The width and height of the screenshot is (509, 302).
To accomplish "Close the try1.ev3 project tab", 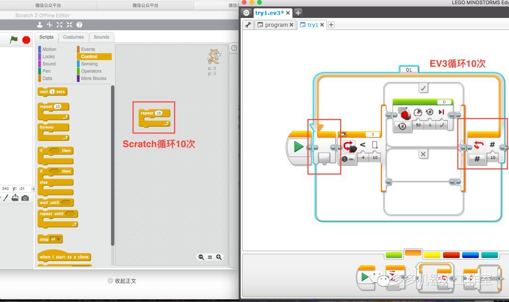I will click(288, 13).
